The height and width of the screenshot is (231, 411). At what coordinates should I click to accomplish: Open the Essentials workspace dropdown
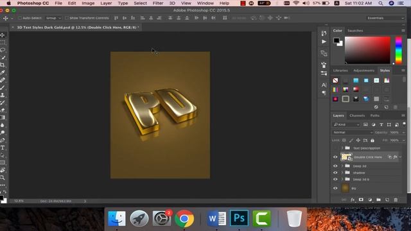pos(385,18)
